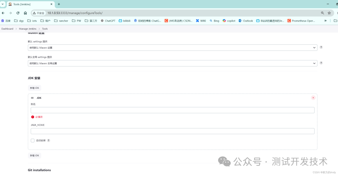This screenshot has height=175, width=338.
Task: Go to Dashboard breadcrumb
Action: tap(7, 29)
